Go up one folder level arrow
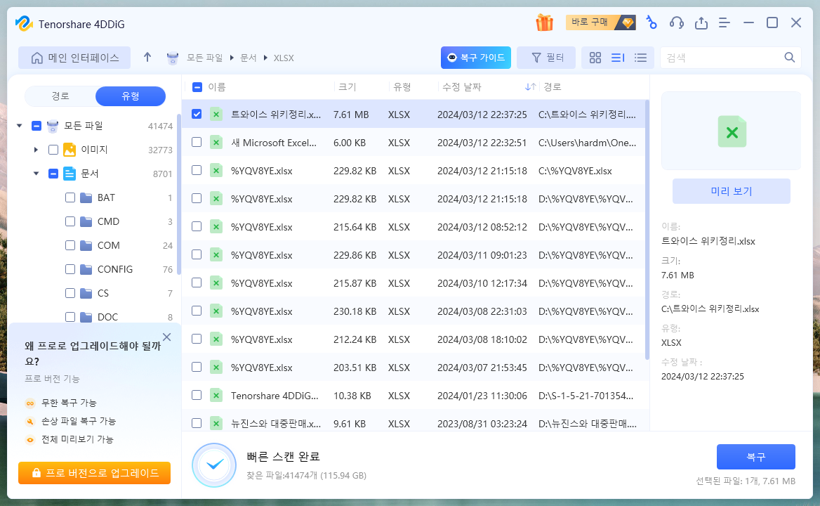 147,57
